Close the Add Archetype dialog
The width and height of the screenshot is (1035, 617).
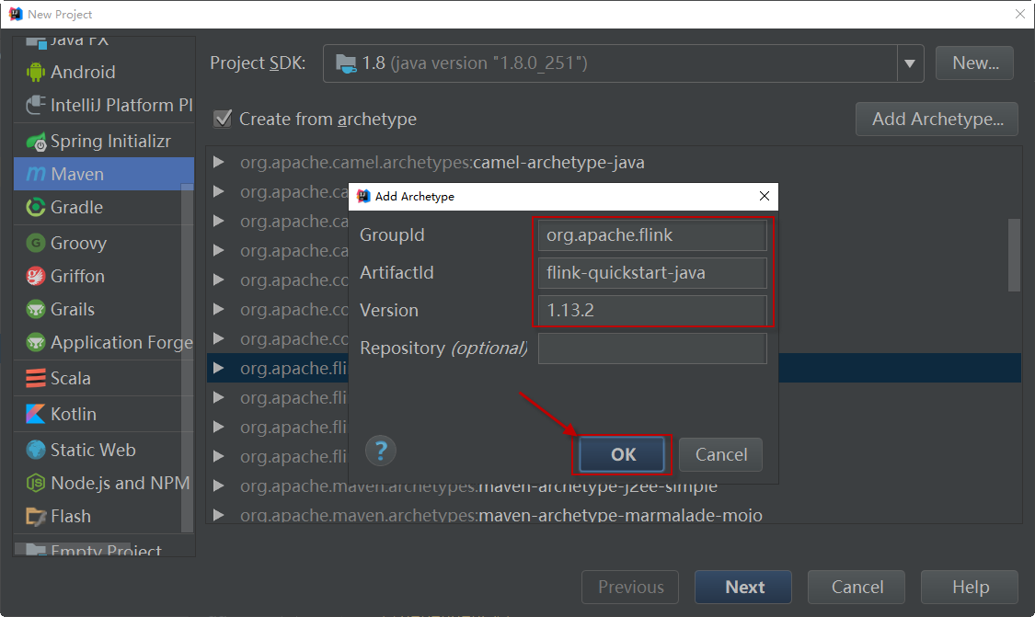click(764, 196)
